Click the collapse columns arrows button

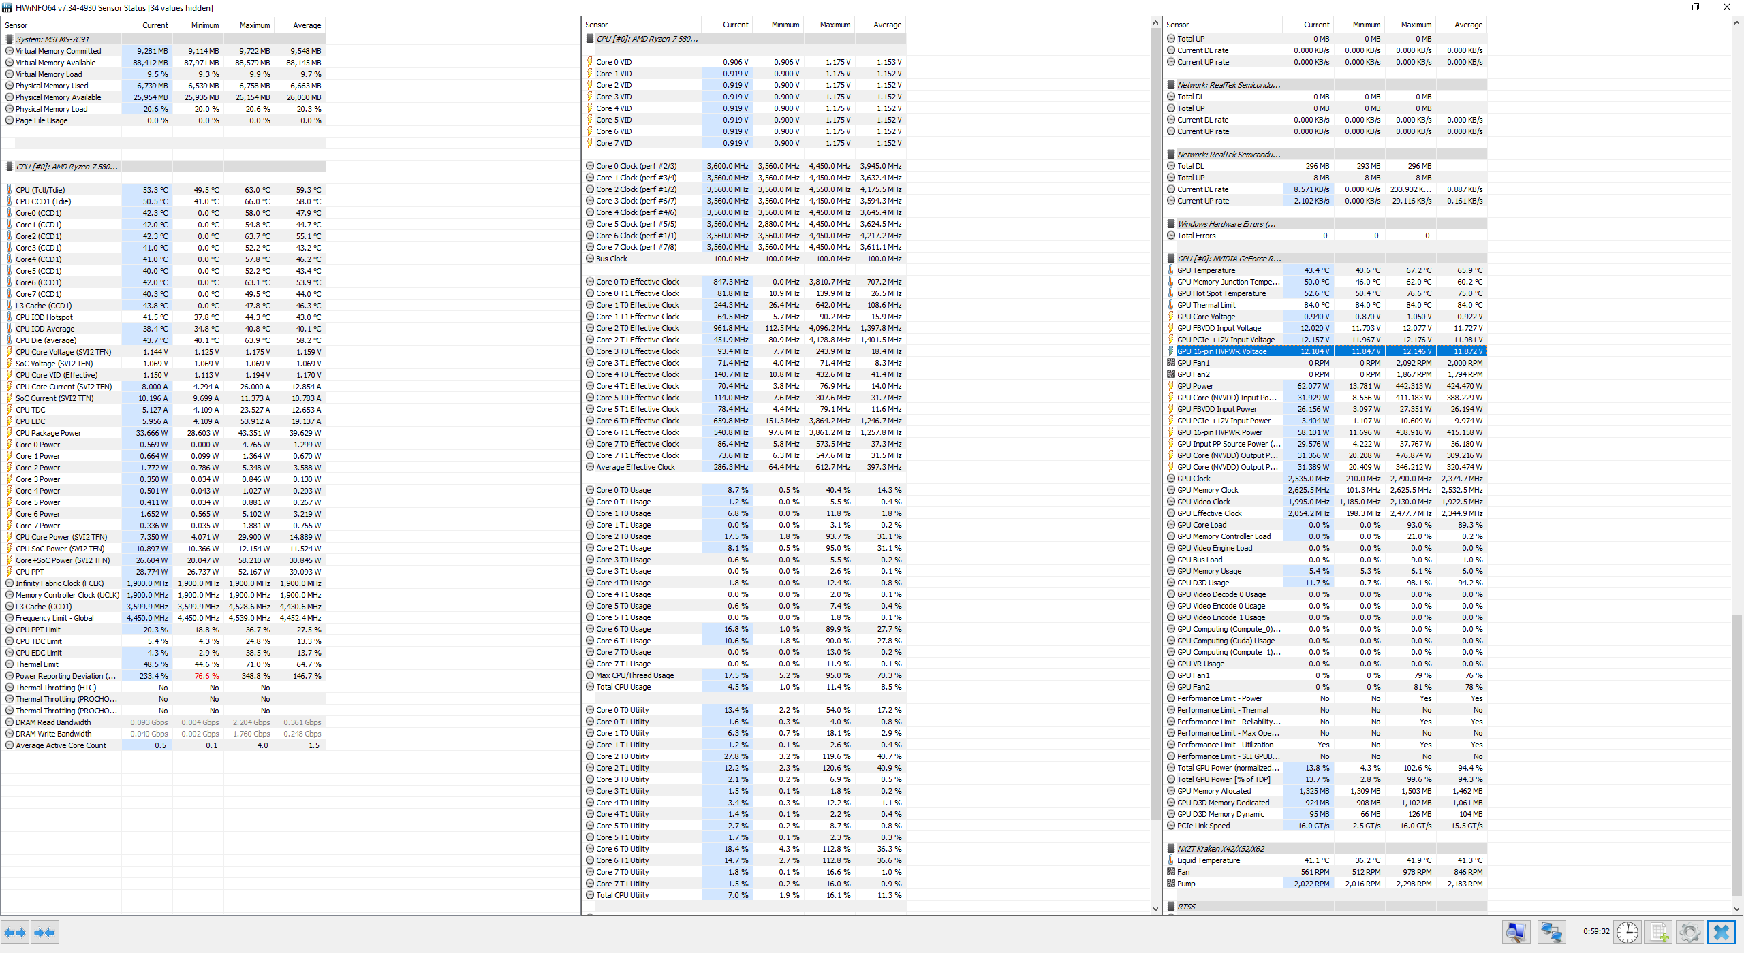click(x=45, y=933)
